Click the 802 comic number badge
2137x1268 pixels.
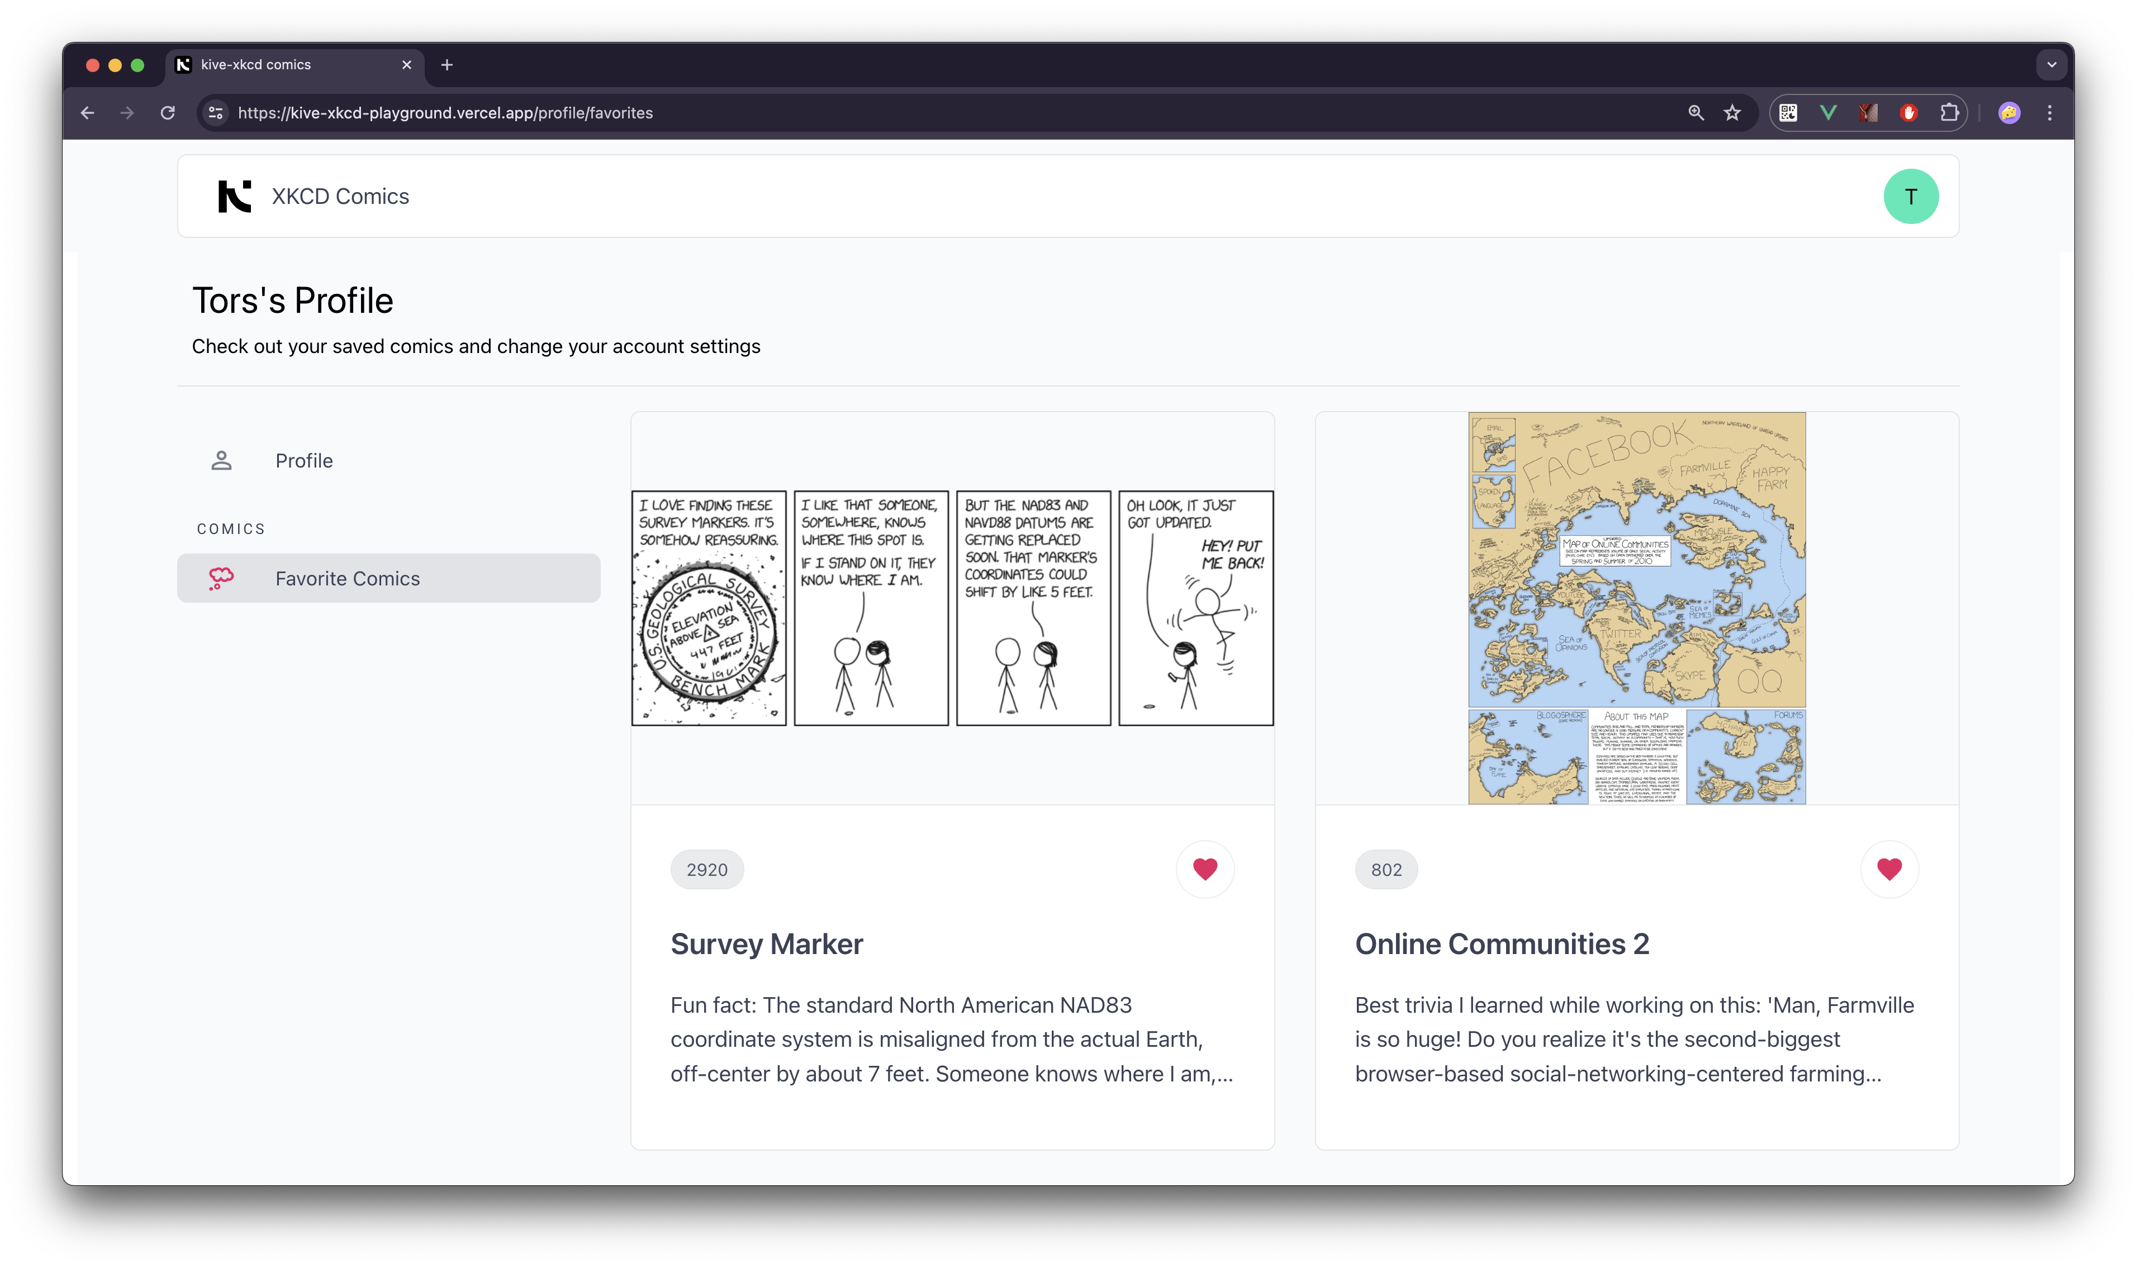click(x=1385, y=870)
